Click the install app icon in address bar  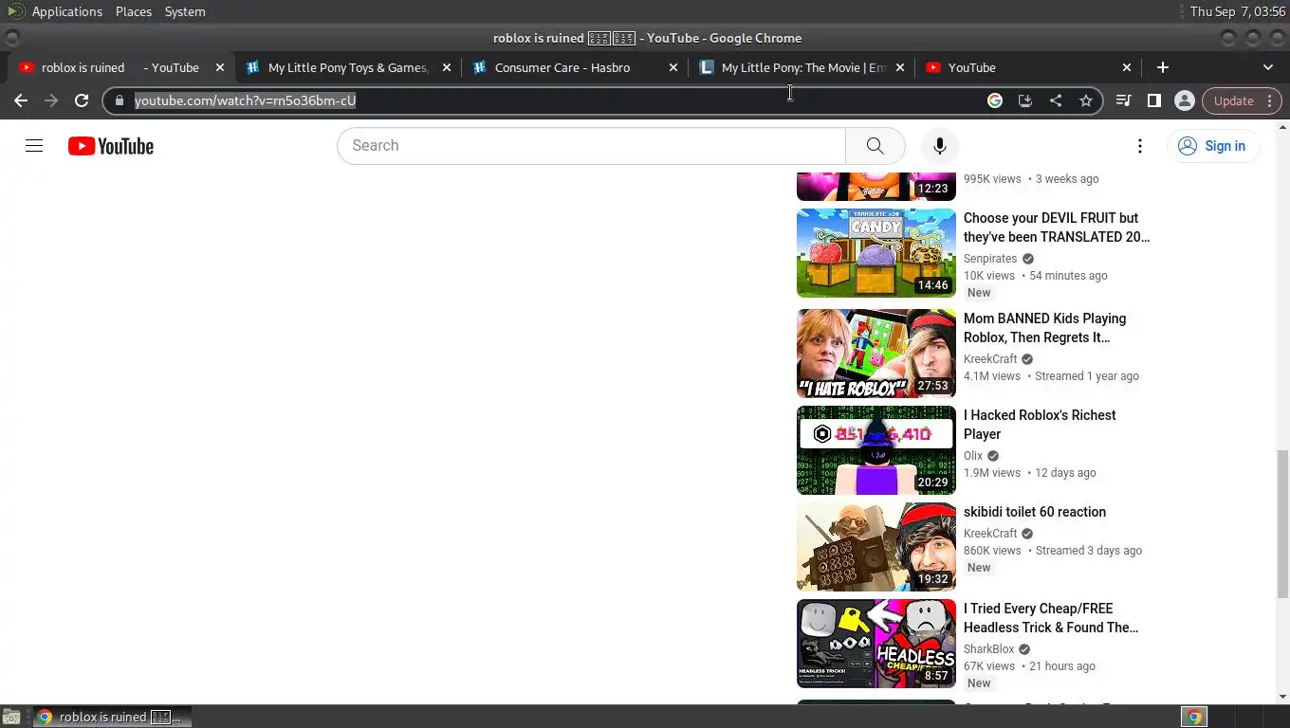1025,100
